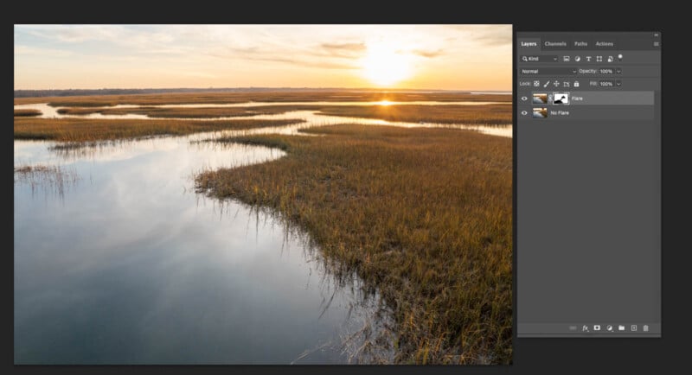Viewport: 692px width, 375px height.
Task: Create a new fill or adjustment layer
Action: (609, 328)
